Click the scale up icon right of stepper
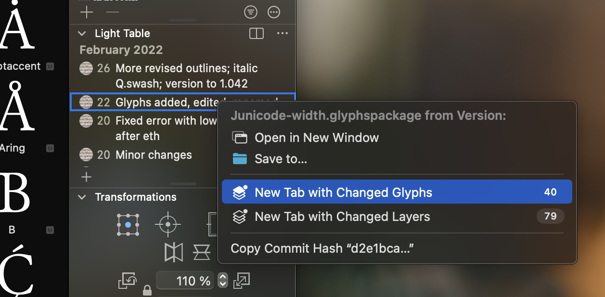Viewport: 605px width, 297px height. pos(241,281)
